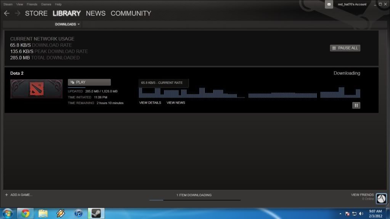Switch to the News tab

coord(96,13)
